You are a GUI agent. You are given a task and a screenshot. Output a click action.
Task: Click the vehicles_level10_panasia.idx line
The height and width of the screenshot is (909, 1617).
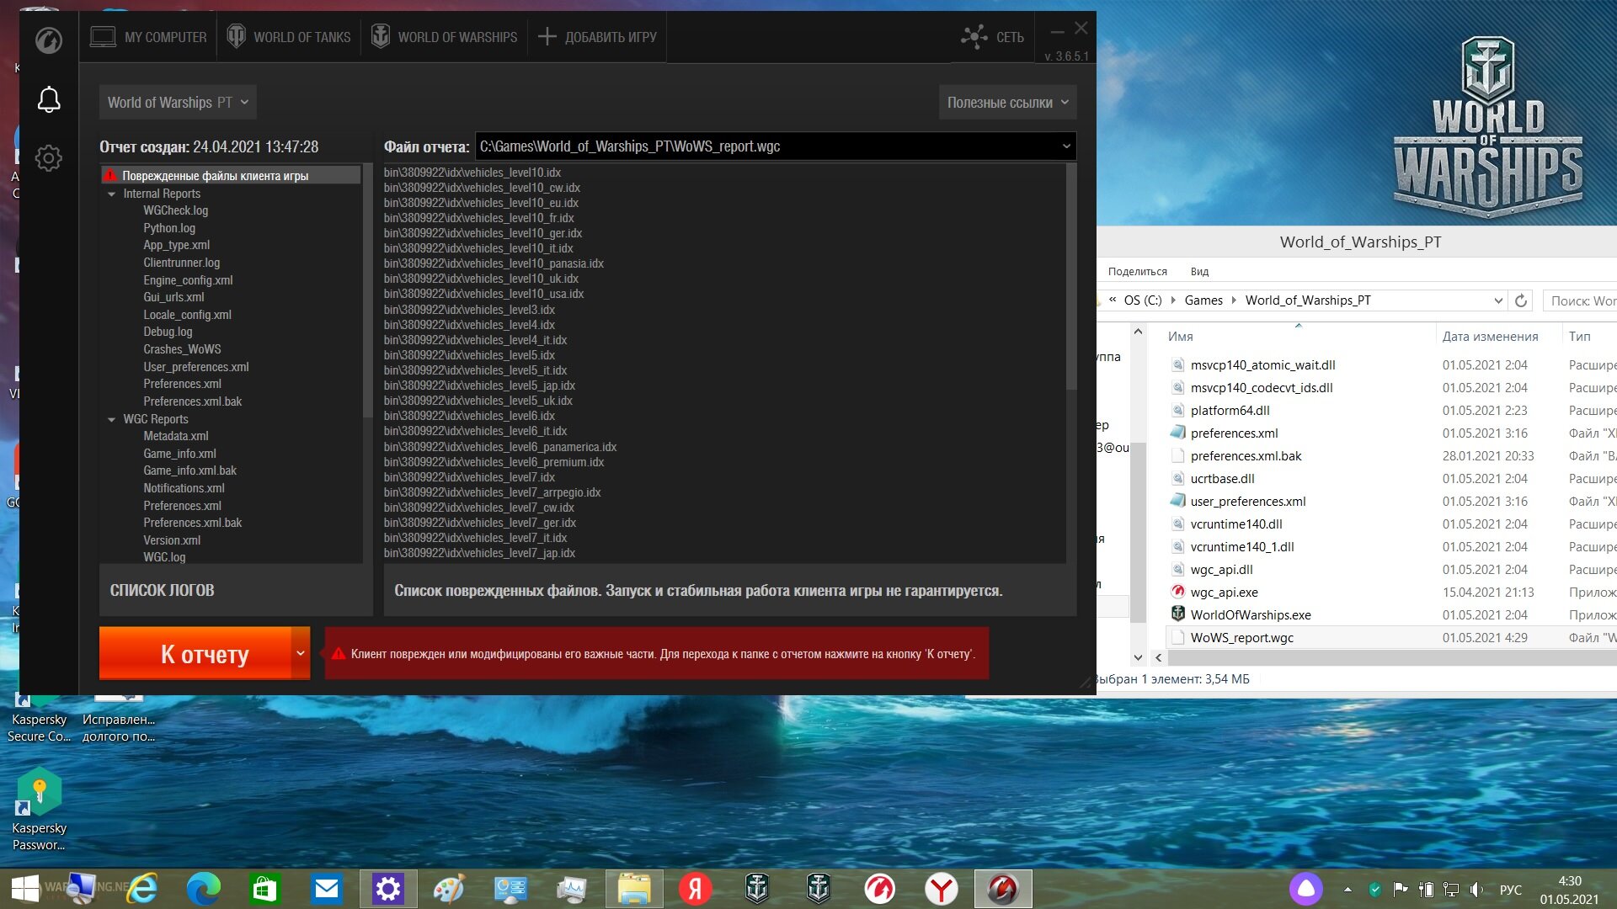click(494, 263)
